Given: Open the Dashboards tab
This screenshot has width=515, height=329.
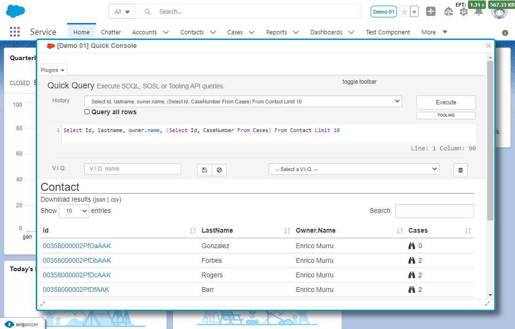Looking at the screenshot, I should click(x=326, y=32).
